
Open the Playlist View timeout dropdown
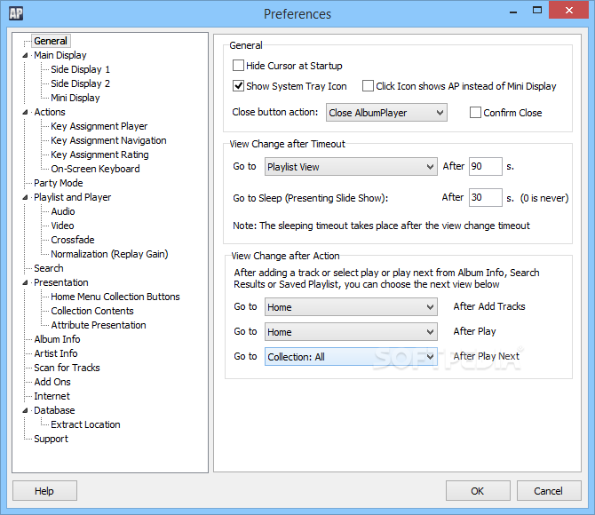click(351, 167)
